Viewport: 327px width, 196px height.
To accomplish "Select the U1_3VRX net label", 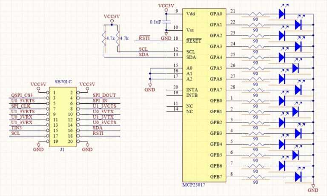I will tap(22, 122).
